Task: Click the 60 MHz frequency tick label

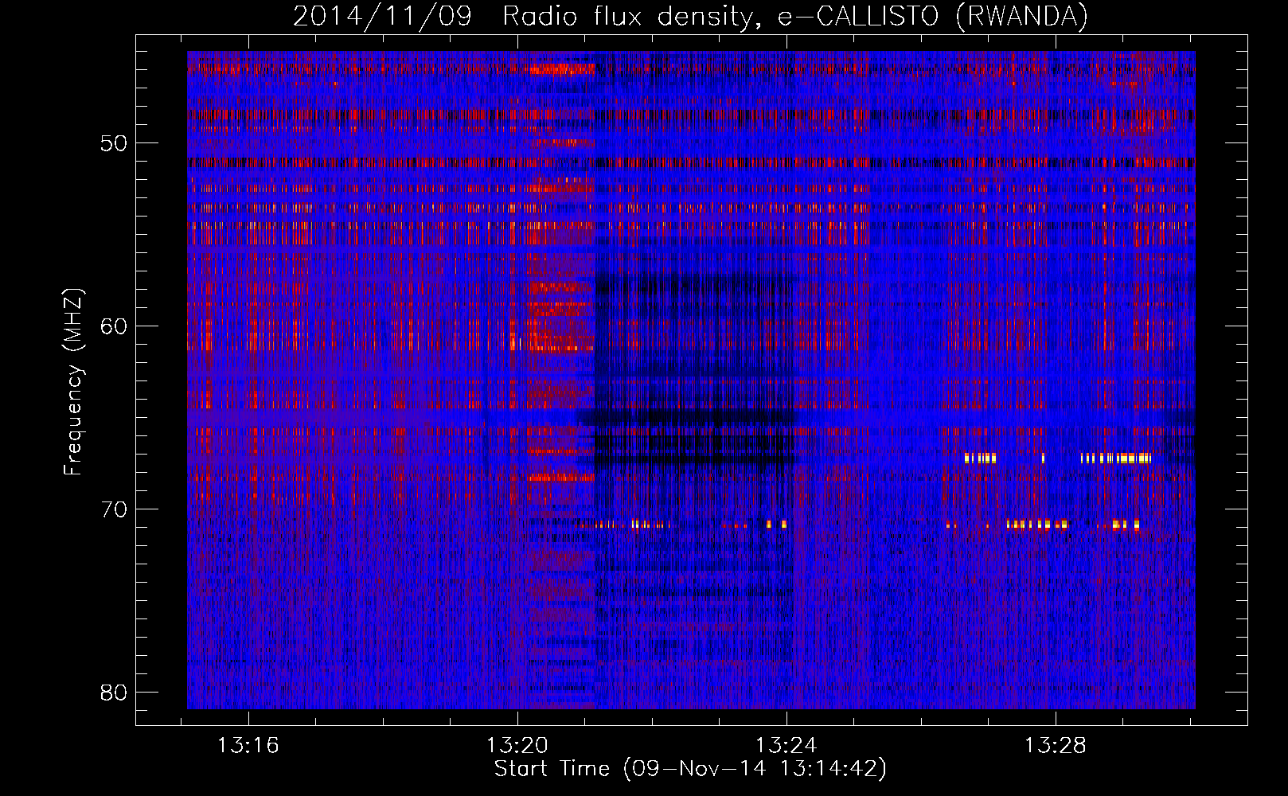Action: [x=114, y=326]
